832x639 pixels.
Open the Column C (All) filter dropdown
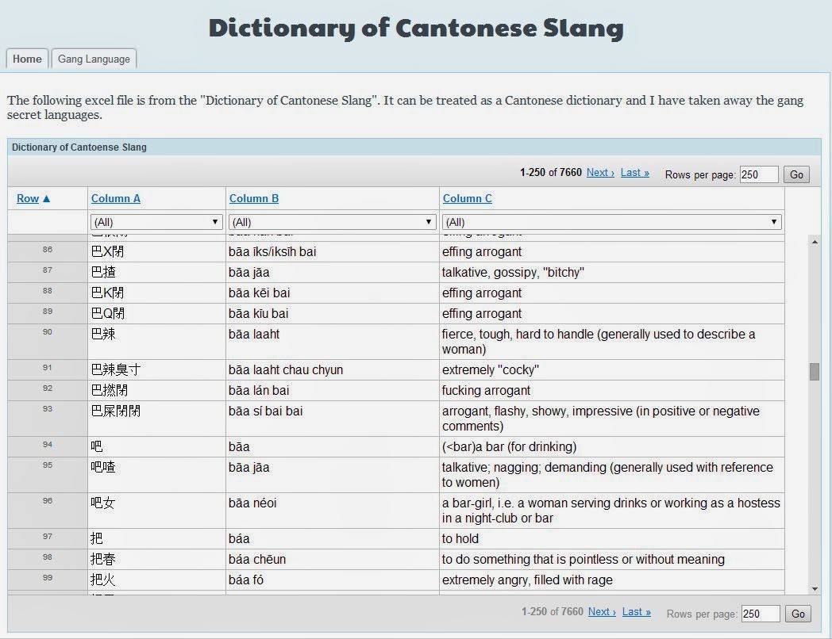611,222
